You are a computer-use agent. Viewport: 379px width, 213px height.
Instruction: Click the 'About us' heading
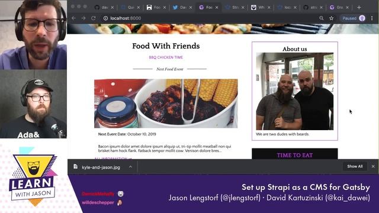295,49
